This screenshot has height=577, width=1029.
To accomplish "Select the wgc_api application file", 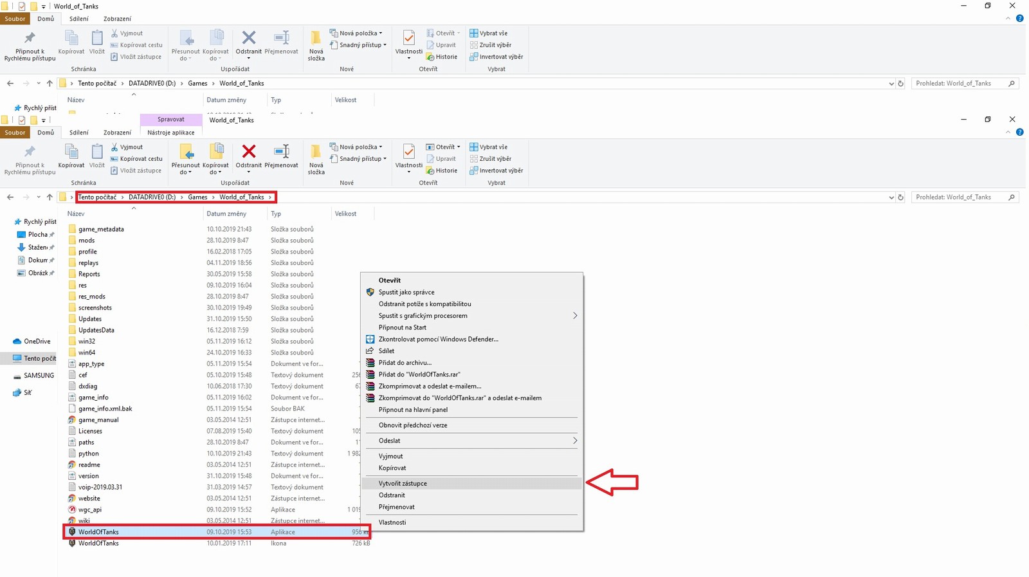I will pyautogui.click(x=90, y=509).
